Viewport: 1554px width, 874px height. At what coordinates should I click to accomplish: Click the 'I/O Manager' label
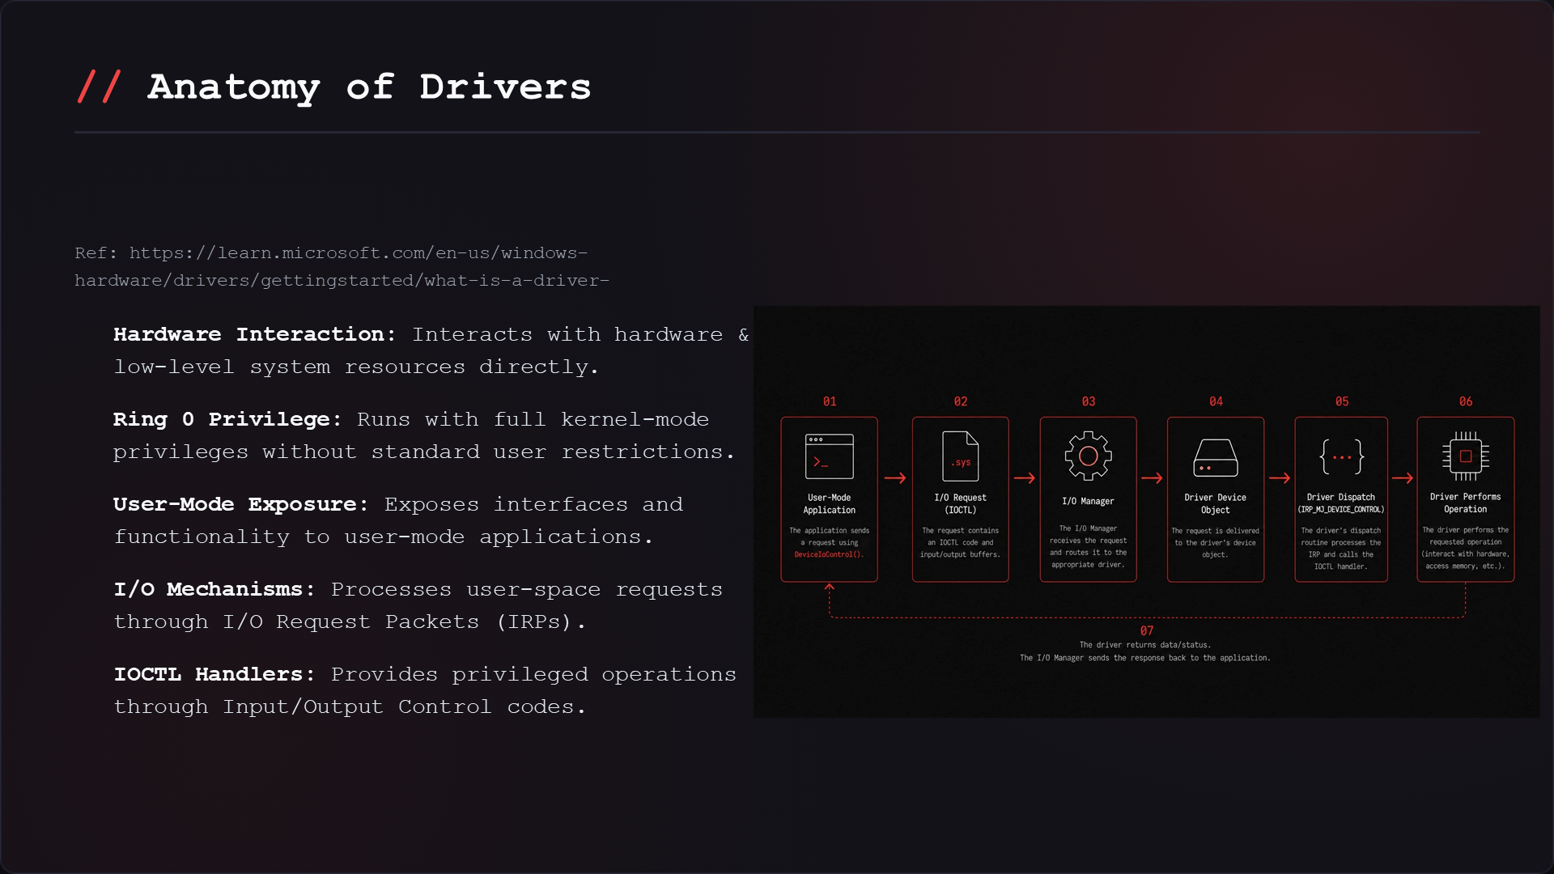tap(1088, 501)
